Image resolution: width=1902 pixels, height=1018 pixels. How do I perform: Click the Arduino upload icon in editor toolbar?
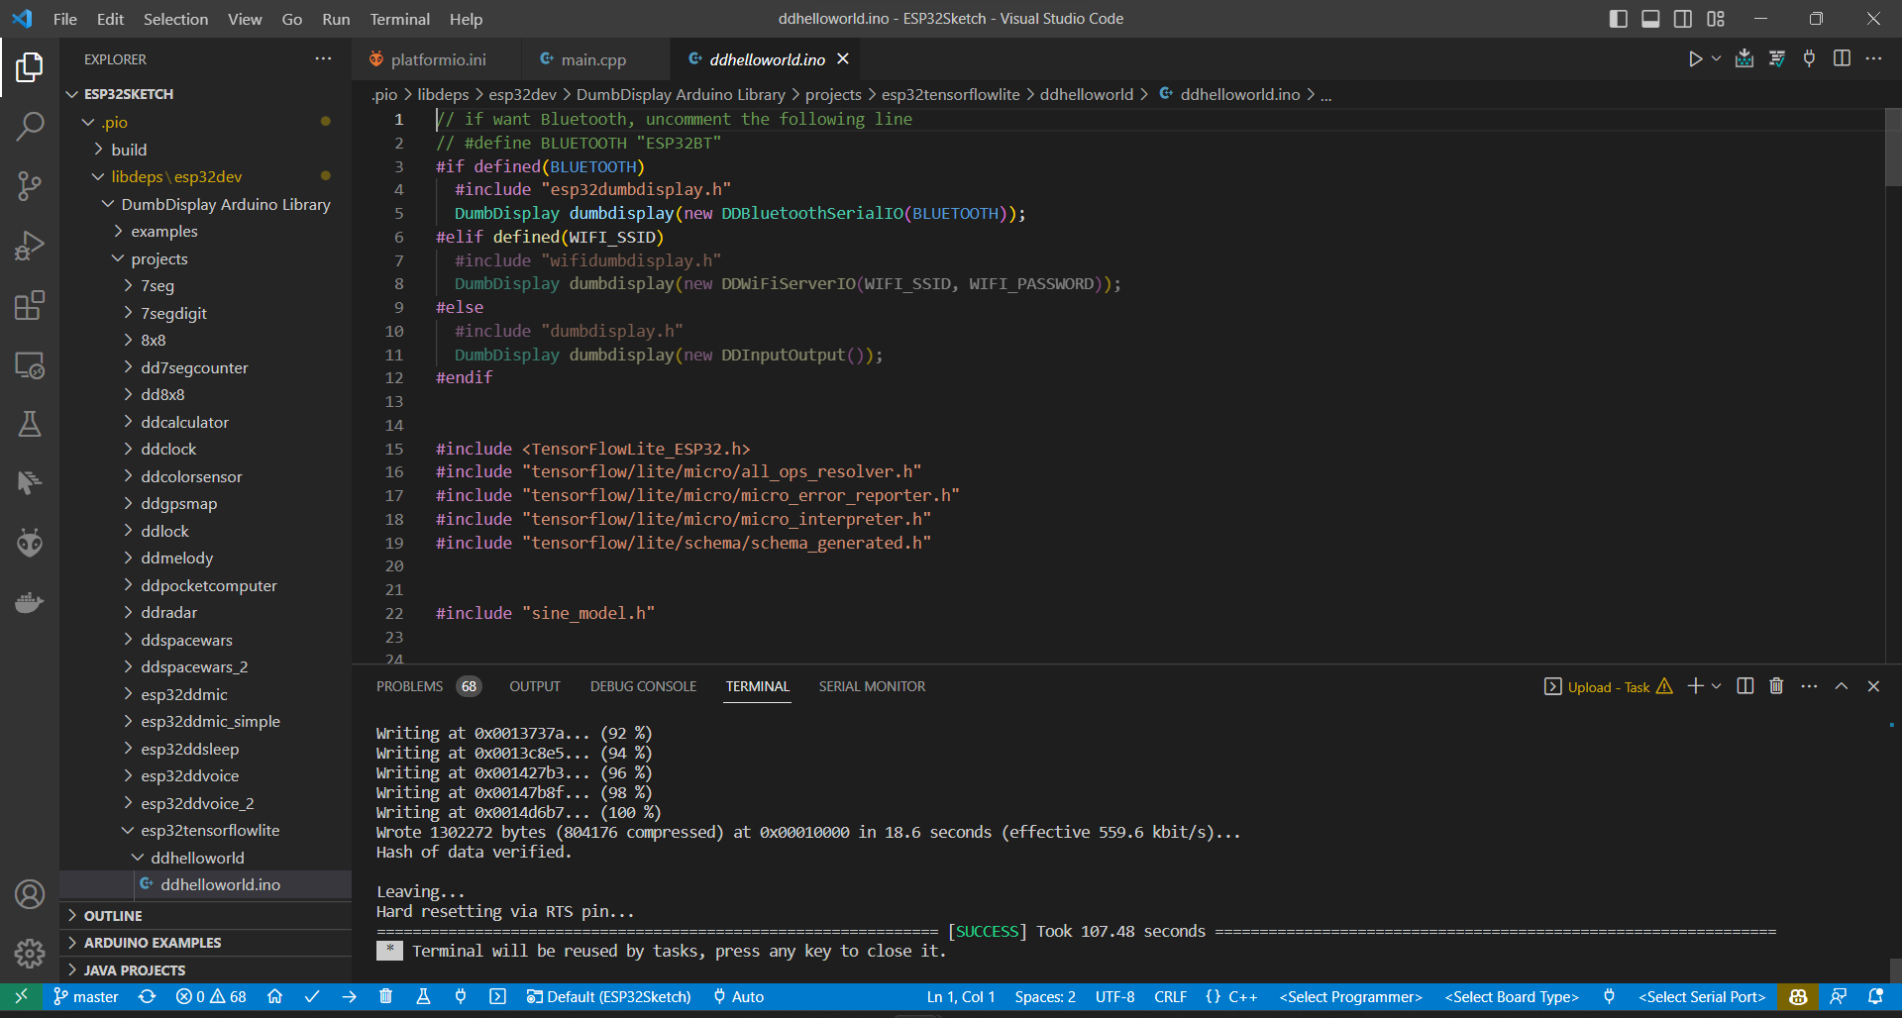coord(1744,59)
